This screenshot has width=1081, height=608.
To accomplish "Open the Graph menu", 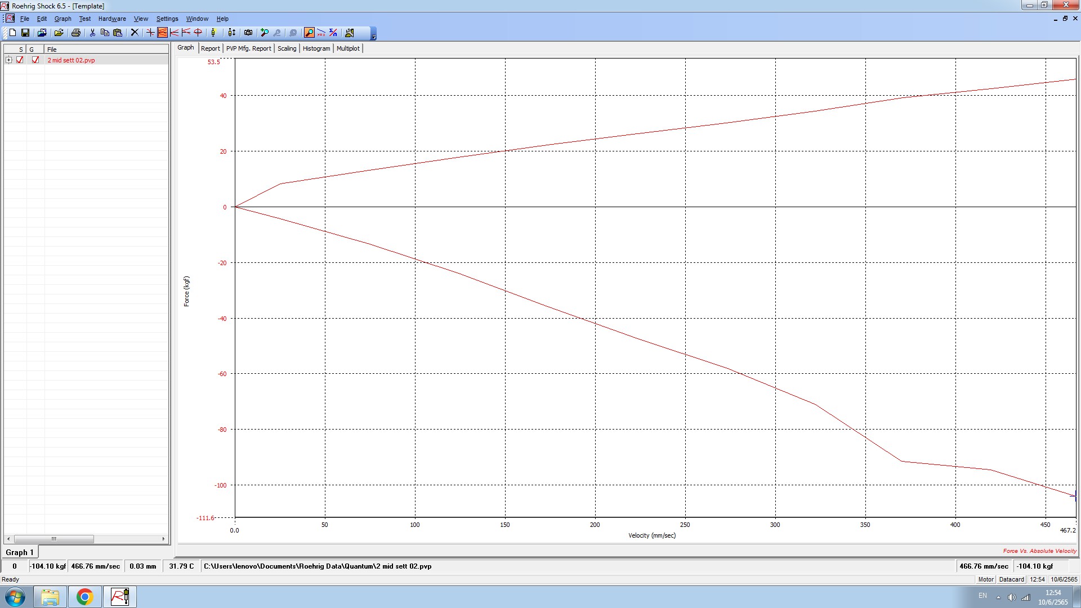I will 63,19.
